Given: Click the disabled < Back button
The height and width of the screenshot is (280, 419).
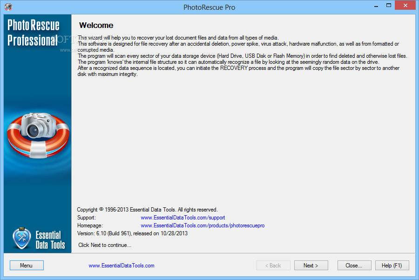Looking at the screenshot, I should [x=273, y=265].
